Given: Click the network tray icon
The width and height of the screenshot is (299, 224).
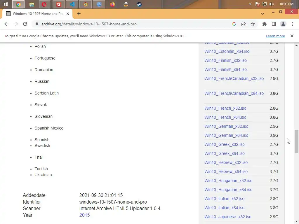Looking at the screenshot, I should click(x=265, y=4).
